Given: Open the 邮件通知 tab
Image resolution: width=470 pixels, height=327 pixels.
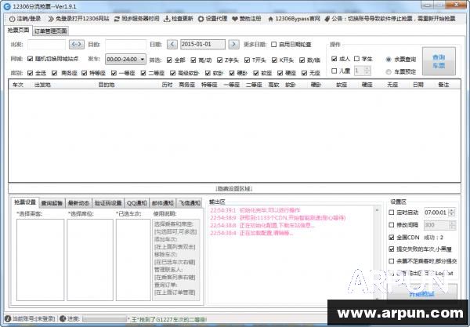Looking at the screenshot, I should pyautogui.click(x=163, y=203).
